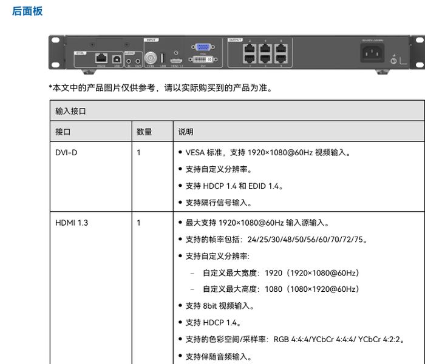This screenshot has width=425, height=364.
Task: Click the lower-left OUTPUT Ethernet port
Action: pyautogui.click(x=250, y=59)
